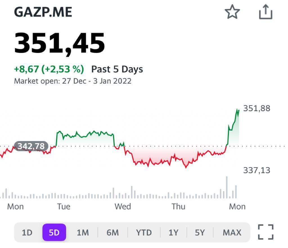Switch to 1M range
This screenshot has height=248, width=288.
pos(83,233)
